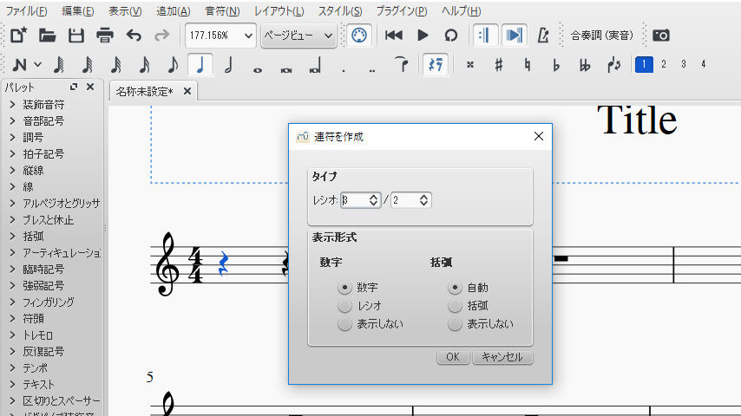Undo the last action with the undo arrow

[x=134, y=36]
